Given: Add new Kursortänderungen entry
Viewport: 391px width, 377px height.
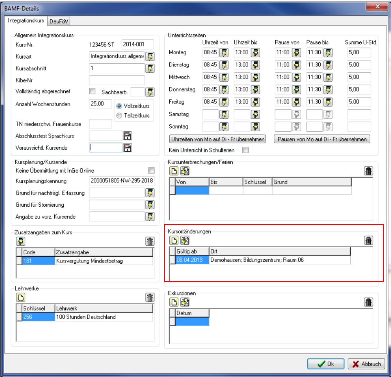Looking at the screenshot, I should click(x=174, y=240).
